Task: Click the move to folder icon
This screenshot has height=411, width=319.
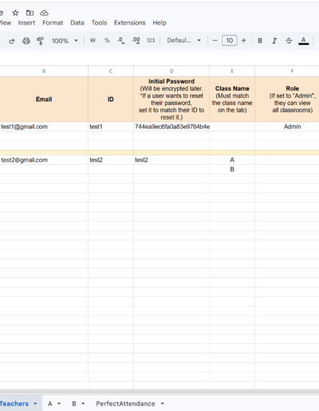Action: pos(30,13)
